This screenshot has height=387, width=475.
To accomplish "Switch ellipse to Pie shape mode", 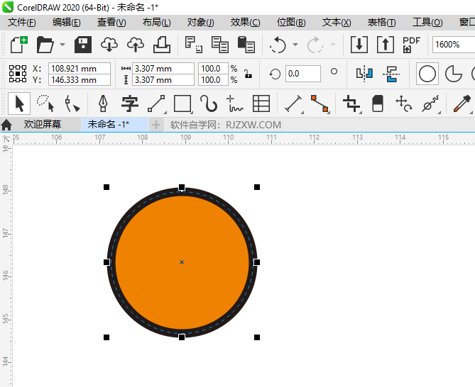I will click(x=453, y=74).
